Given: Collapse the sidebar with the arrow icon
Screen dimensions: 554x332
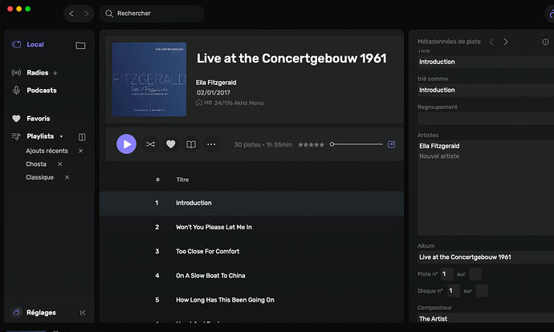Looking at the screenshot, I should click(83, 313).
